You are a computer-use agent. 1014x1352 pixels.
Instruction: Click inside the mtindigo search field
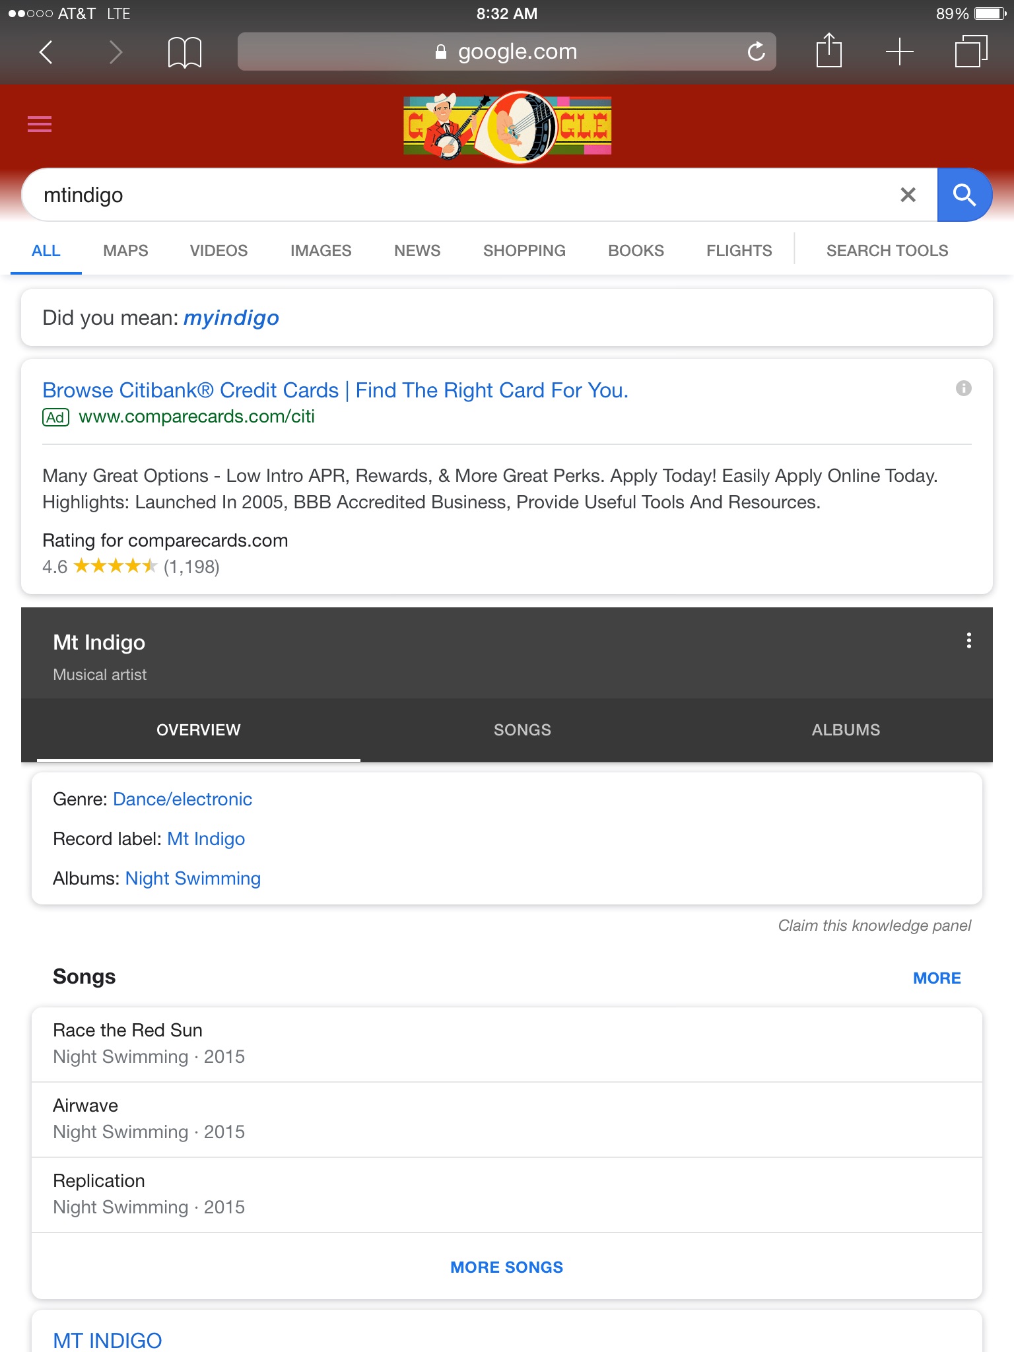click(462, 195)
